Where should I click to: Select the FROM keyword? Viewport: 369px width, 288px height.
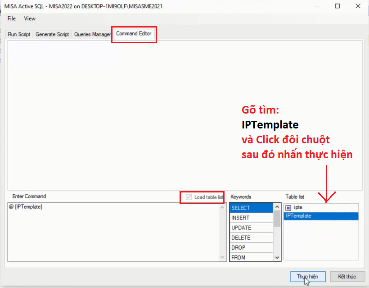[252, 257]
